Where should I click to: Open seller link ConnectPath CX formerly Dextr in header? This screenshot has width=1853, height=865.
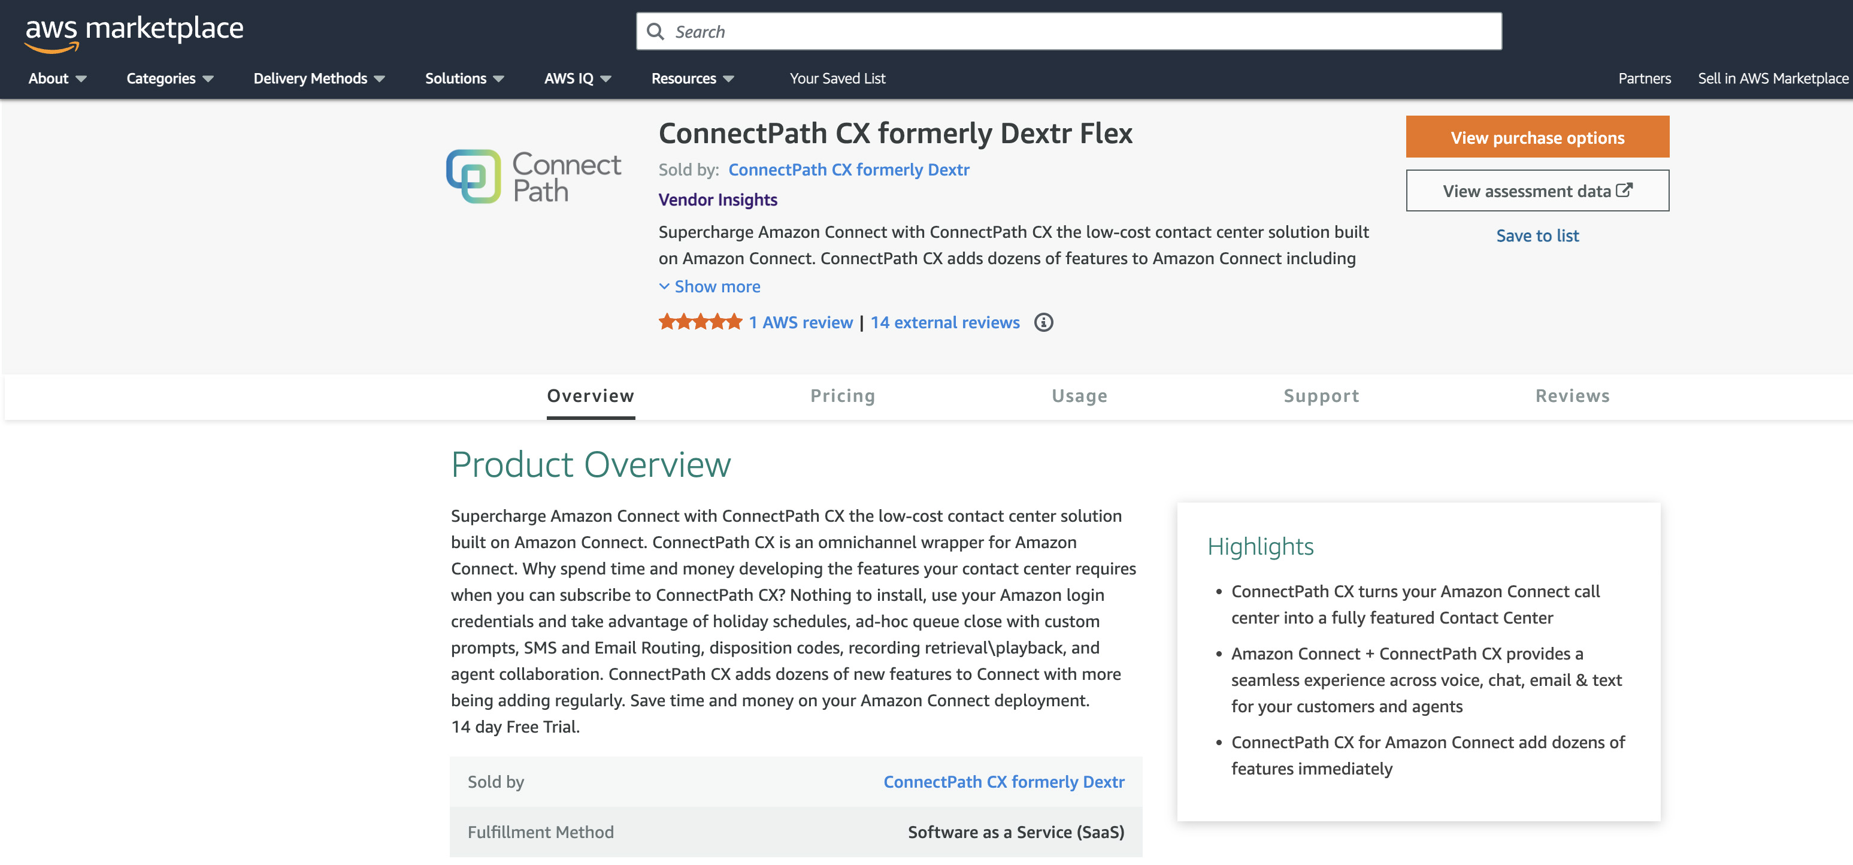tap(849, 170)
